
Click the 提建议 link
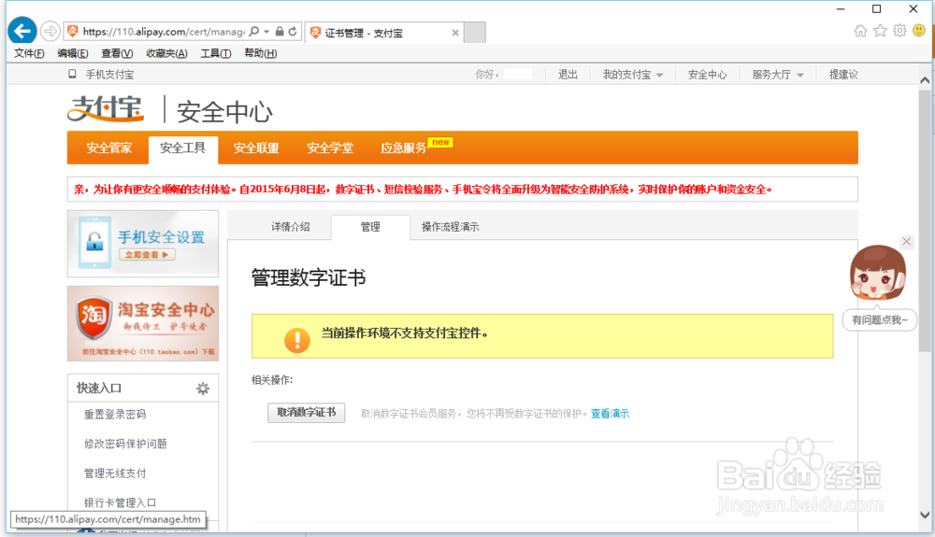[843, 75]
